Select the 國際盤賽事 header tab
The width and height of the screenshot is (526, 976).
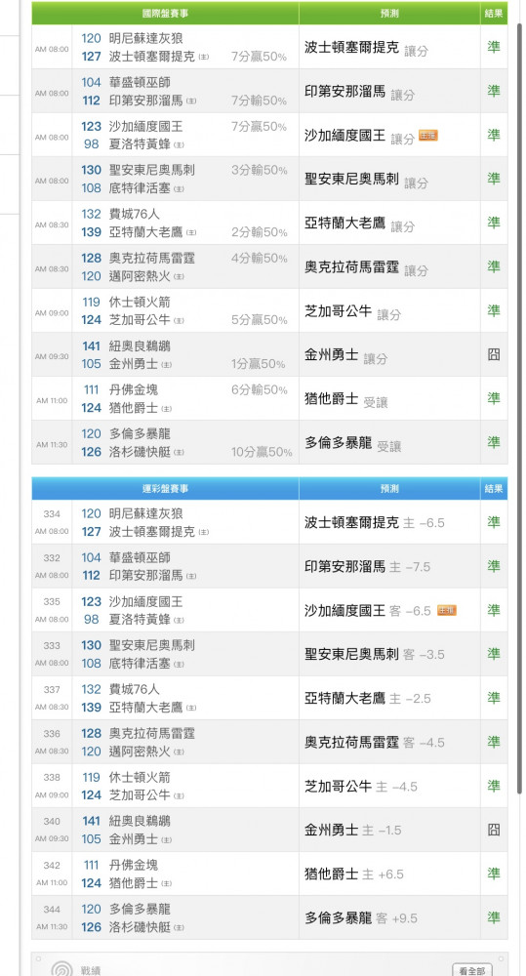pos(165,13)
